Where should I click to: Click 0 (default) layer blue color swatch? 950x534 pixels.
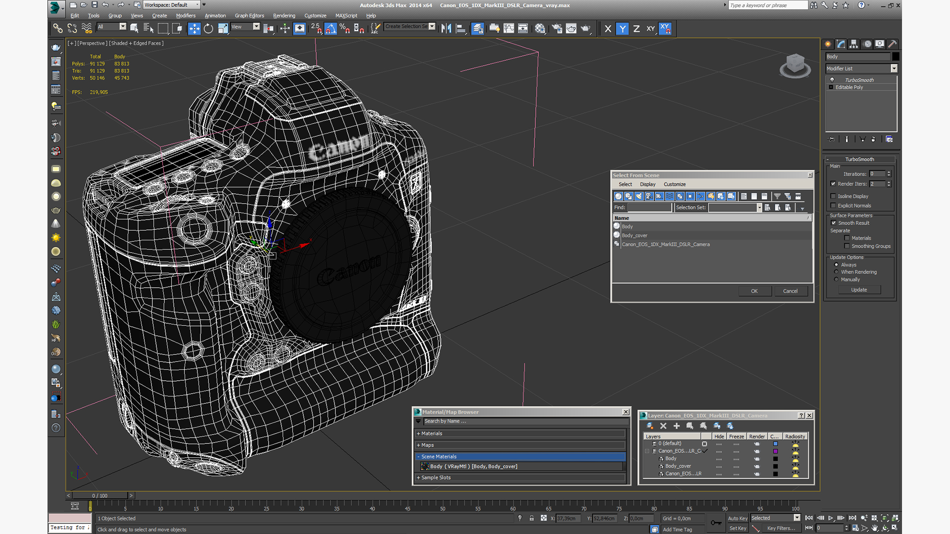tap(775, 444)
